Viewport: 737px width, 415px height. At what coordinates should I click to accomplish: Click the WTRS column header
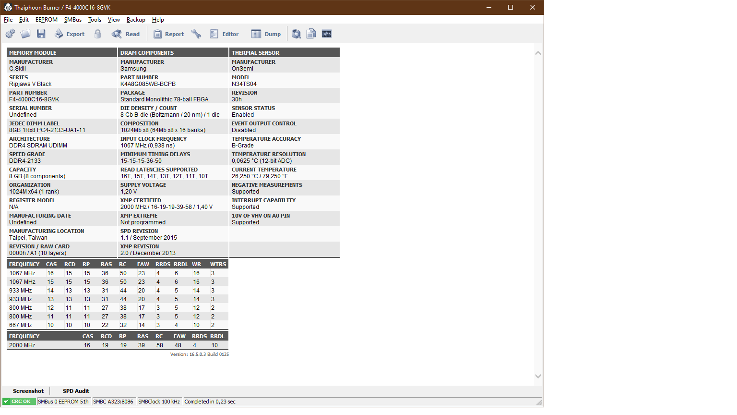pyautogui.click(x=218, y=264)
